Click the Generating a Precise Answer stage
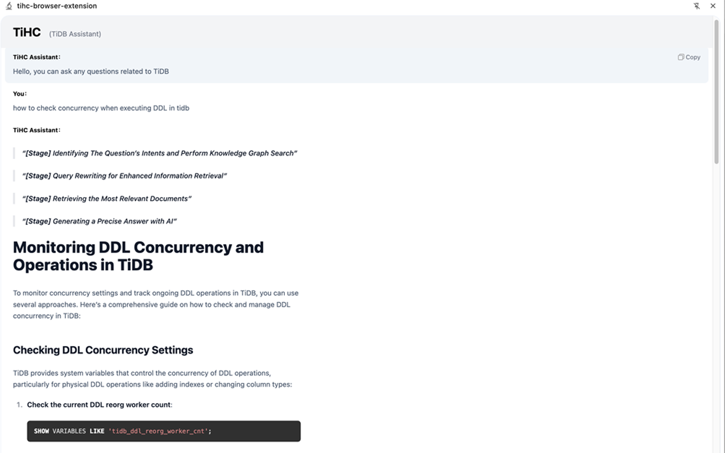The height and width of the screenshot is (453, 725). tap(100, 221)
